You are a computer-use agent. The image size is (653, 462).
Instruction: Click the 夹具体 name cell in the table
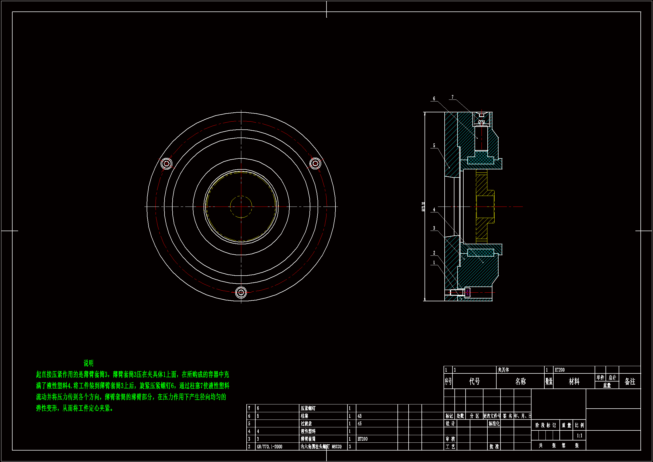(503, 370)
